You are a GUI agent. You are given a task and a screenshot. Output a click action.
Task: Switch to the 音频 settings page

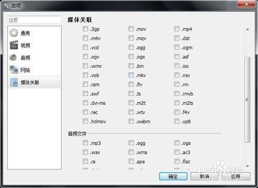point(35,58)
